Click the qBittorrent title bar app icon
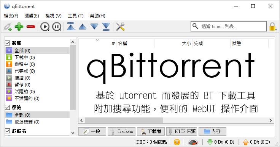 tap(7, 6)
